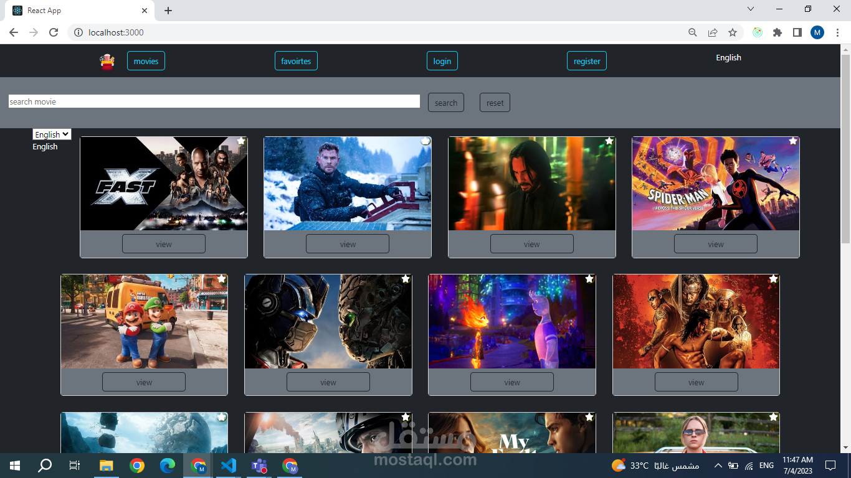Star the Elemental fire and water card
This screenshot has height=478, width=851.
pyautogui.click(x=589, y=279)
